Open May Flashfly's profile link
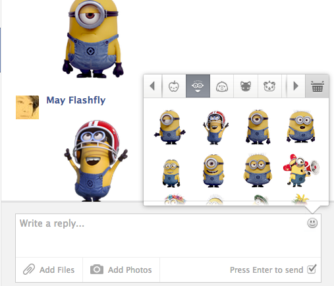 point(76,100)
